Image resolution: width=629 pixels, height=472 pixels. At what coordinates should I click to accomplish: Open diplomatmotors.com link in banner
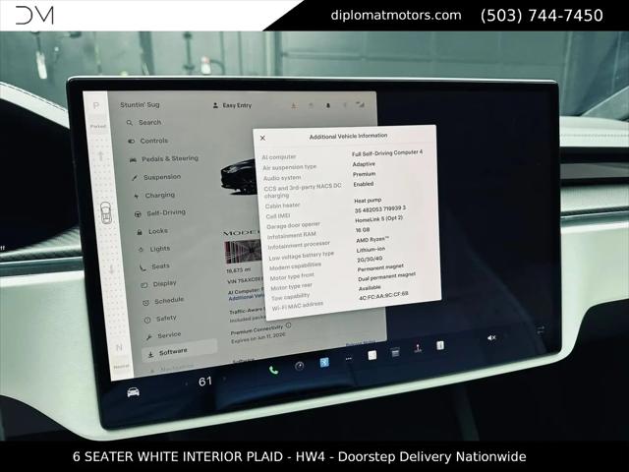point(395,15)
